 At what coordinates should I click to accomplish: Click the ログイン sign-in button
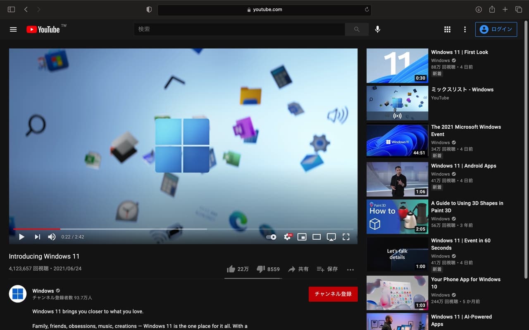(496, 29)
